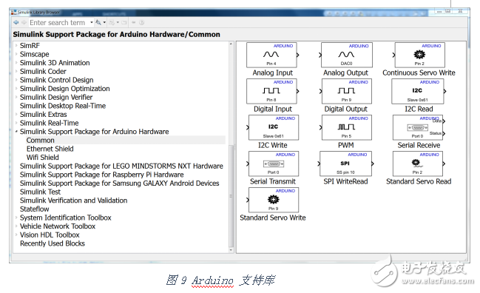Viewport: 480px width, 293px height.
Task: Click the library tree vertical scrollbar
Action: click(231, 196)
